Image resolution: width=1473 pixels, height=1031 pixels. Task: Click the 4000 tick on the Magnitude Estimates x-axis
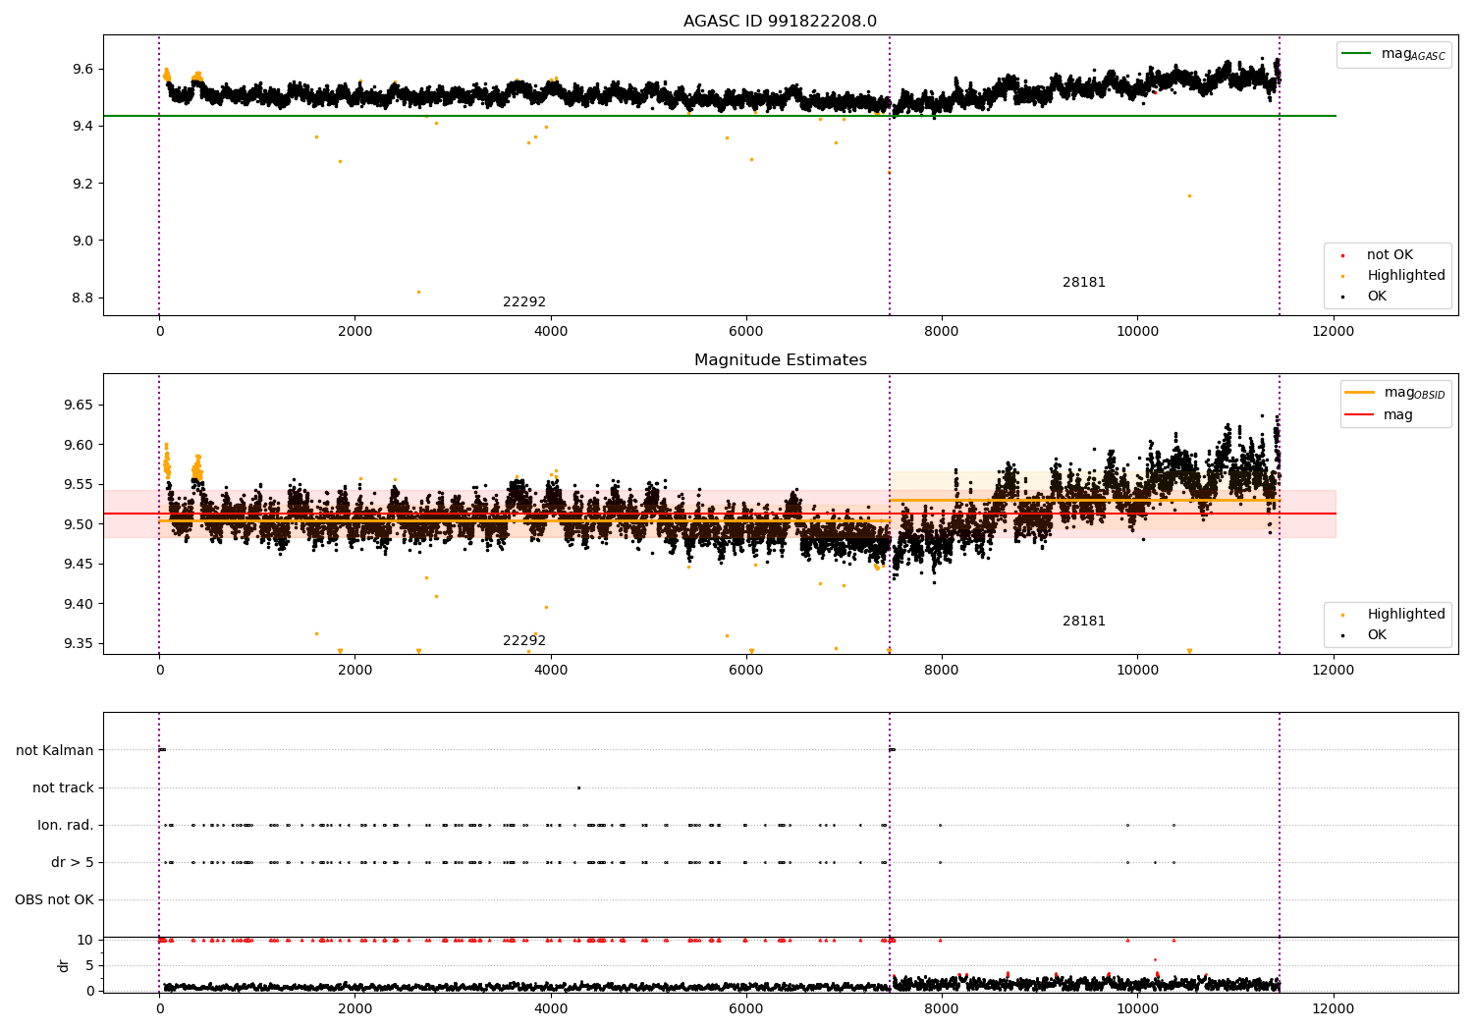tap(550, 671)
